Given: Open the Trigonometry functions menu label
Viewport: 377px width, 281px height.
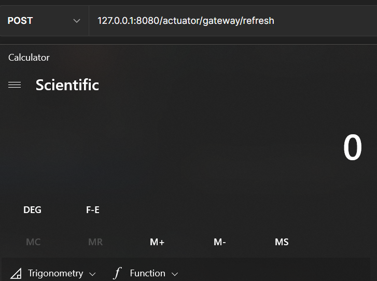Looking at the screenshot, I should [55, 273].
